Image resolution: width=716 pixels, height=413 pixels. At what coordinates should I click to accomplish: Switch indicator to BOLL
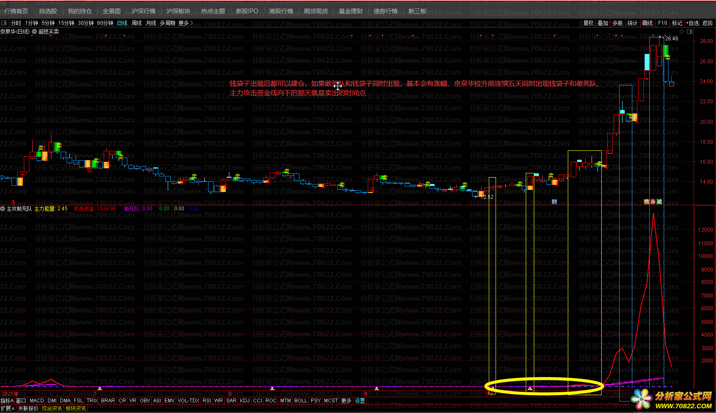pos(301,401)
